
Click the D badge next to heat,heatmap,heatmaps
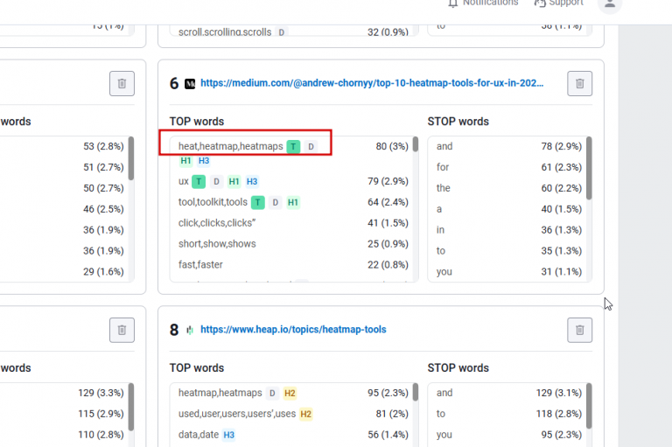[x=311, y=147]
